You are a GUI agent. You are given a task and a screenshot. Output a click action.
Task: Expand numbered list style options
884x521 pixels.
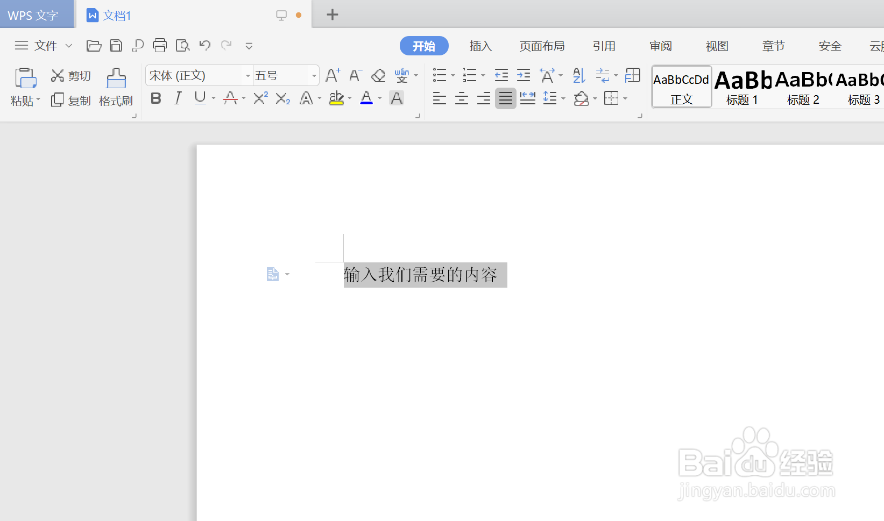pos(483,76)
